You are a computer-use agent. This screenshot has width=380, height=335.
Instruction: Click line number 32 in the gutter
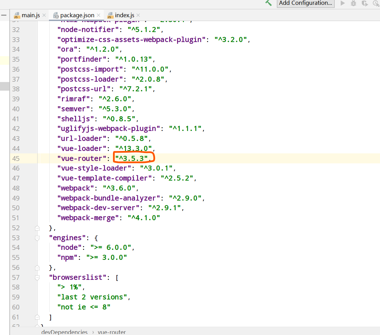16,30
